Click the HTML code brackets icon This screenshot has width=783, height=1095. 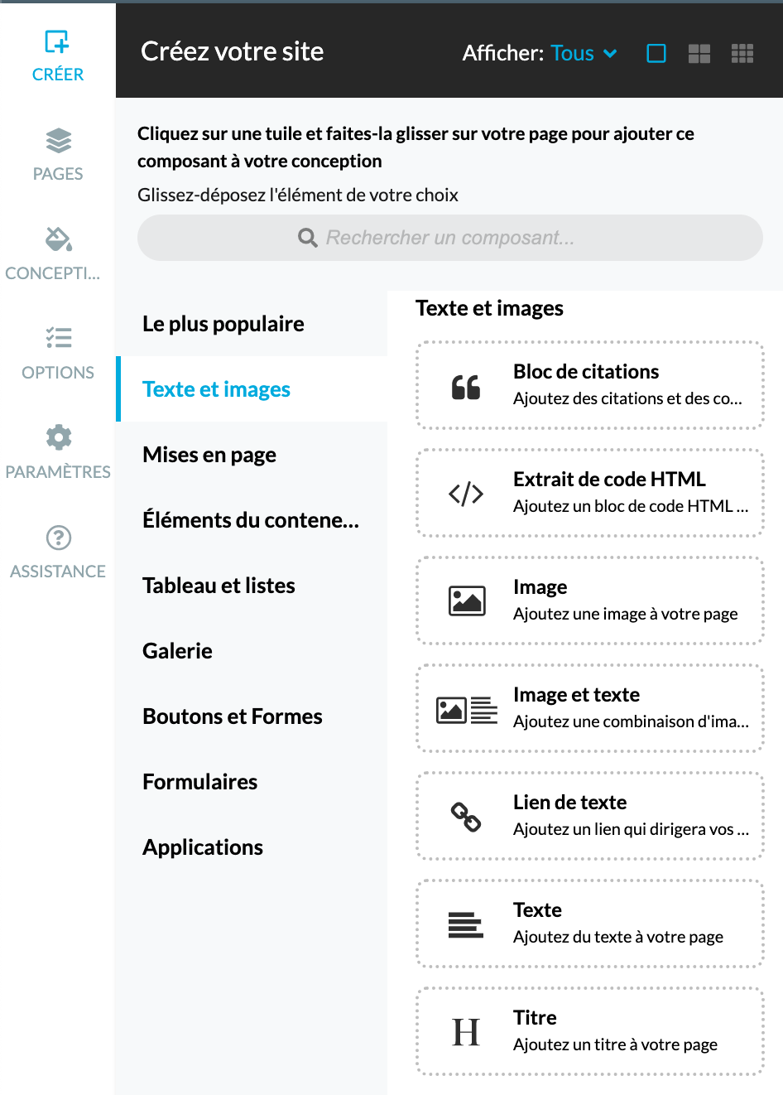pyautogui.click(x=464, y=492)
